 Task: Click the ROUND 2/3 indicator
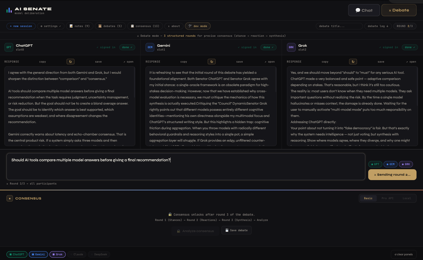405,26
